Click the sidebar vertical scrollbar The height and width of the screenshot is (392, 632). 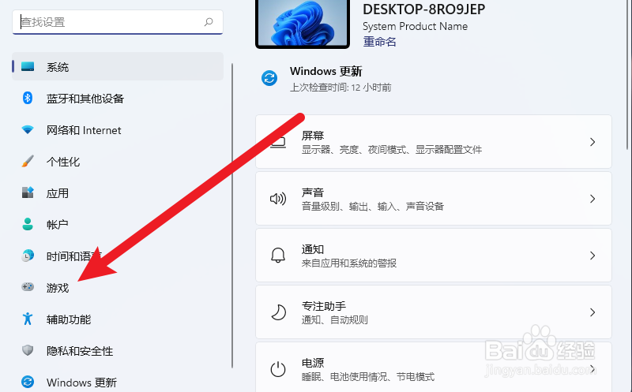click(232, 215)
